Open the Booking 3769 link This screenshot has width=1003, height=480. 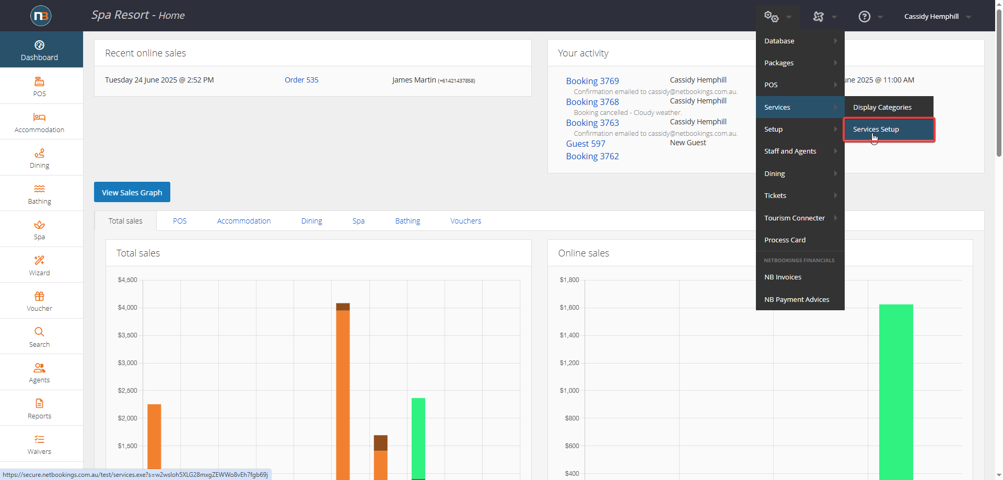[592, 81]
